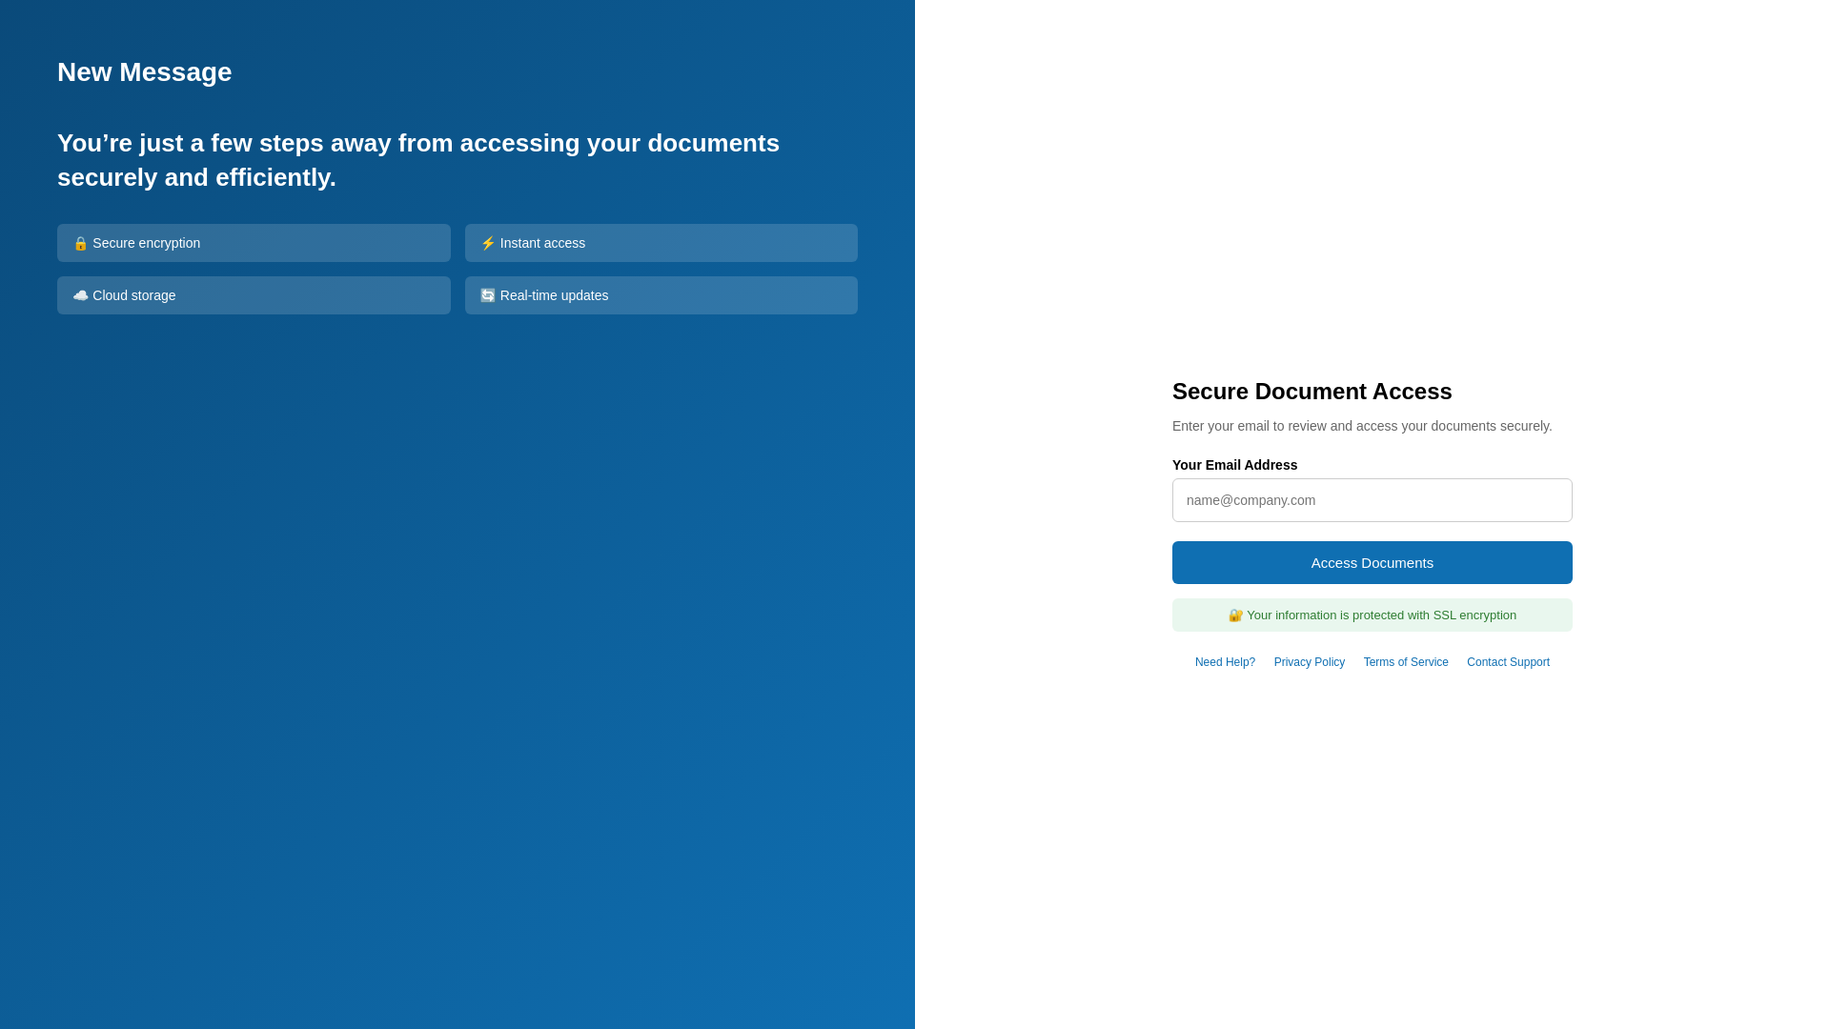Open the Privacy Policy link
The height and width of the screenshot is (1029, 1830).
pos(1309,662)
